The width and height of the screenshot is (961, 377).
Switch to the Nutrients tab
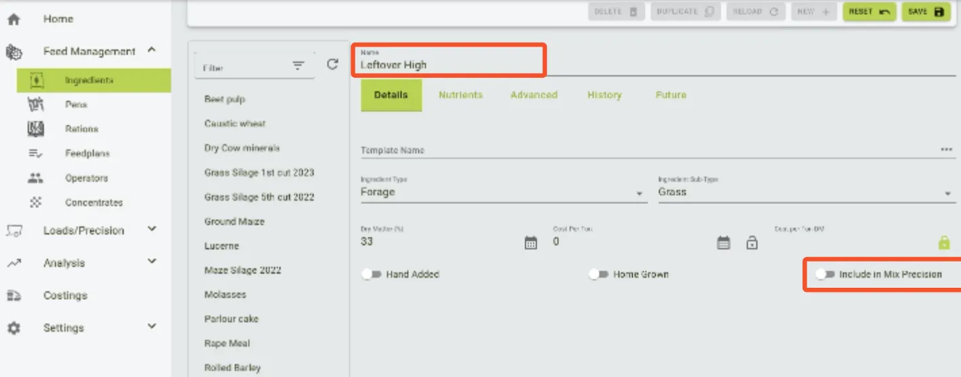click(x=460, y=95)
